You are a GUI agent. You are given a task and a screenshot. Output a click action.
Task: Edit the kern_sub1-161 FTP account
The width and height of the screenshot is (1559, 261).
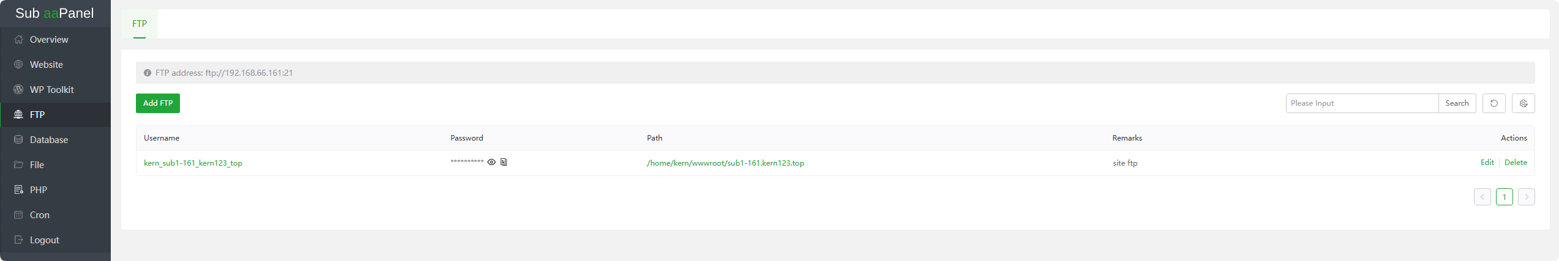[x=1487, y=163]
